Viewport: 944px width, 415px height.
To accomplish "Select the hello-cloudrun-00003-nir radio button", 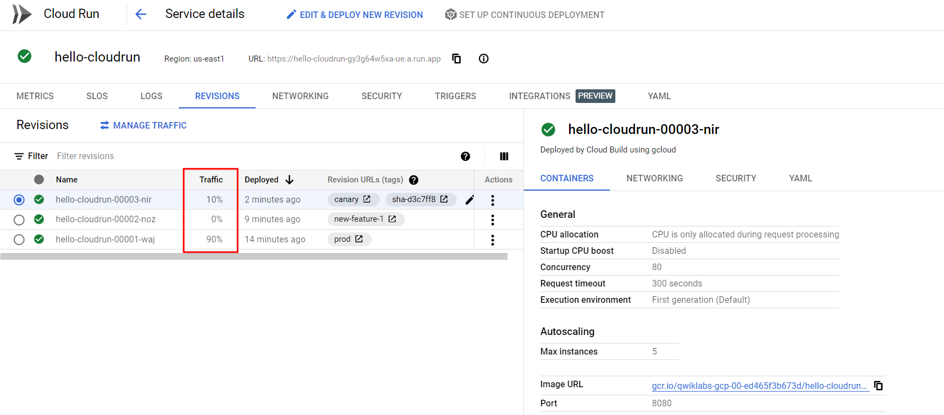I will coord(19,200).
